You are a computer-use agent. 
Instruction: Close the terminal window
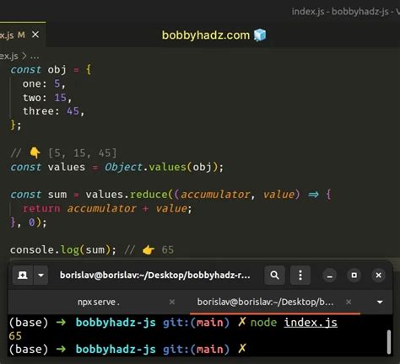click(x=379, y=276)
